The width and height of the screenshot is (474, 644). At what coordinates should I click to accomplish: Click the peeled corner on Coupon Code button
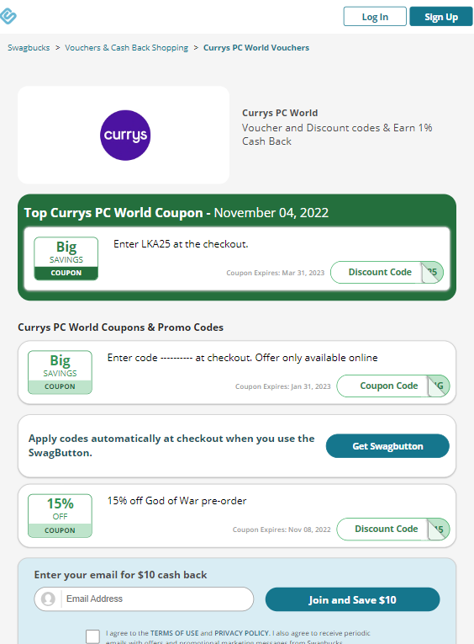(439, 386)
